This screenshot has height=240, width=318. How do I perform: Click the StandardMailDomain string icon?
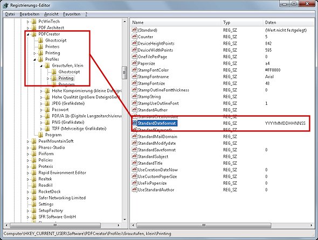click(134, 137)
